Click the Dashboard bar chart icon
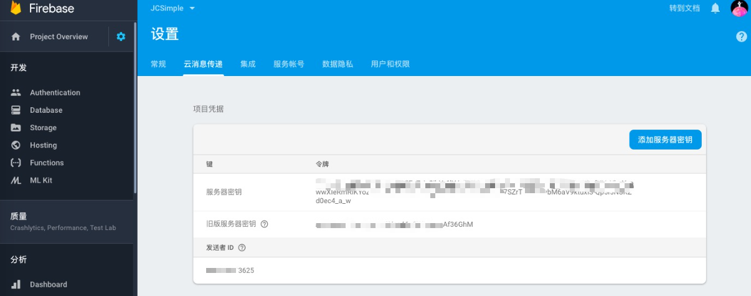751x296 pixels. (16, 284)
